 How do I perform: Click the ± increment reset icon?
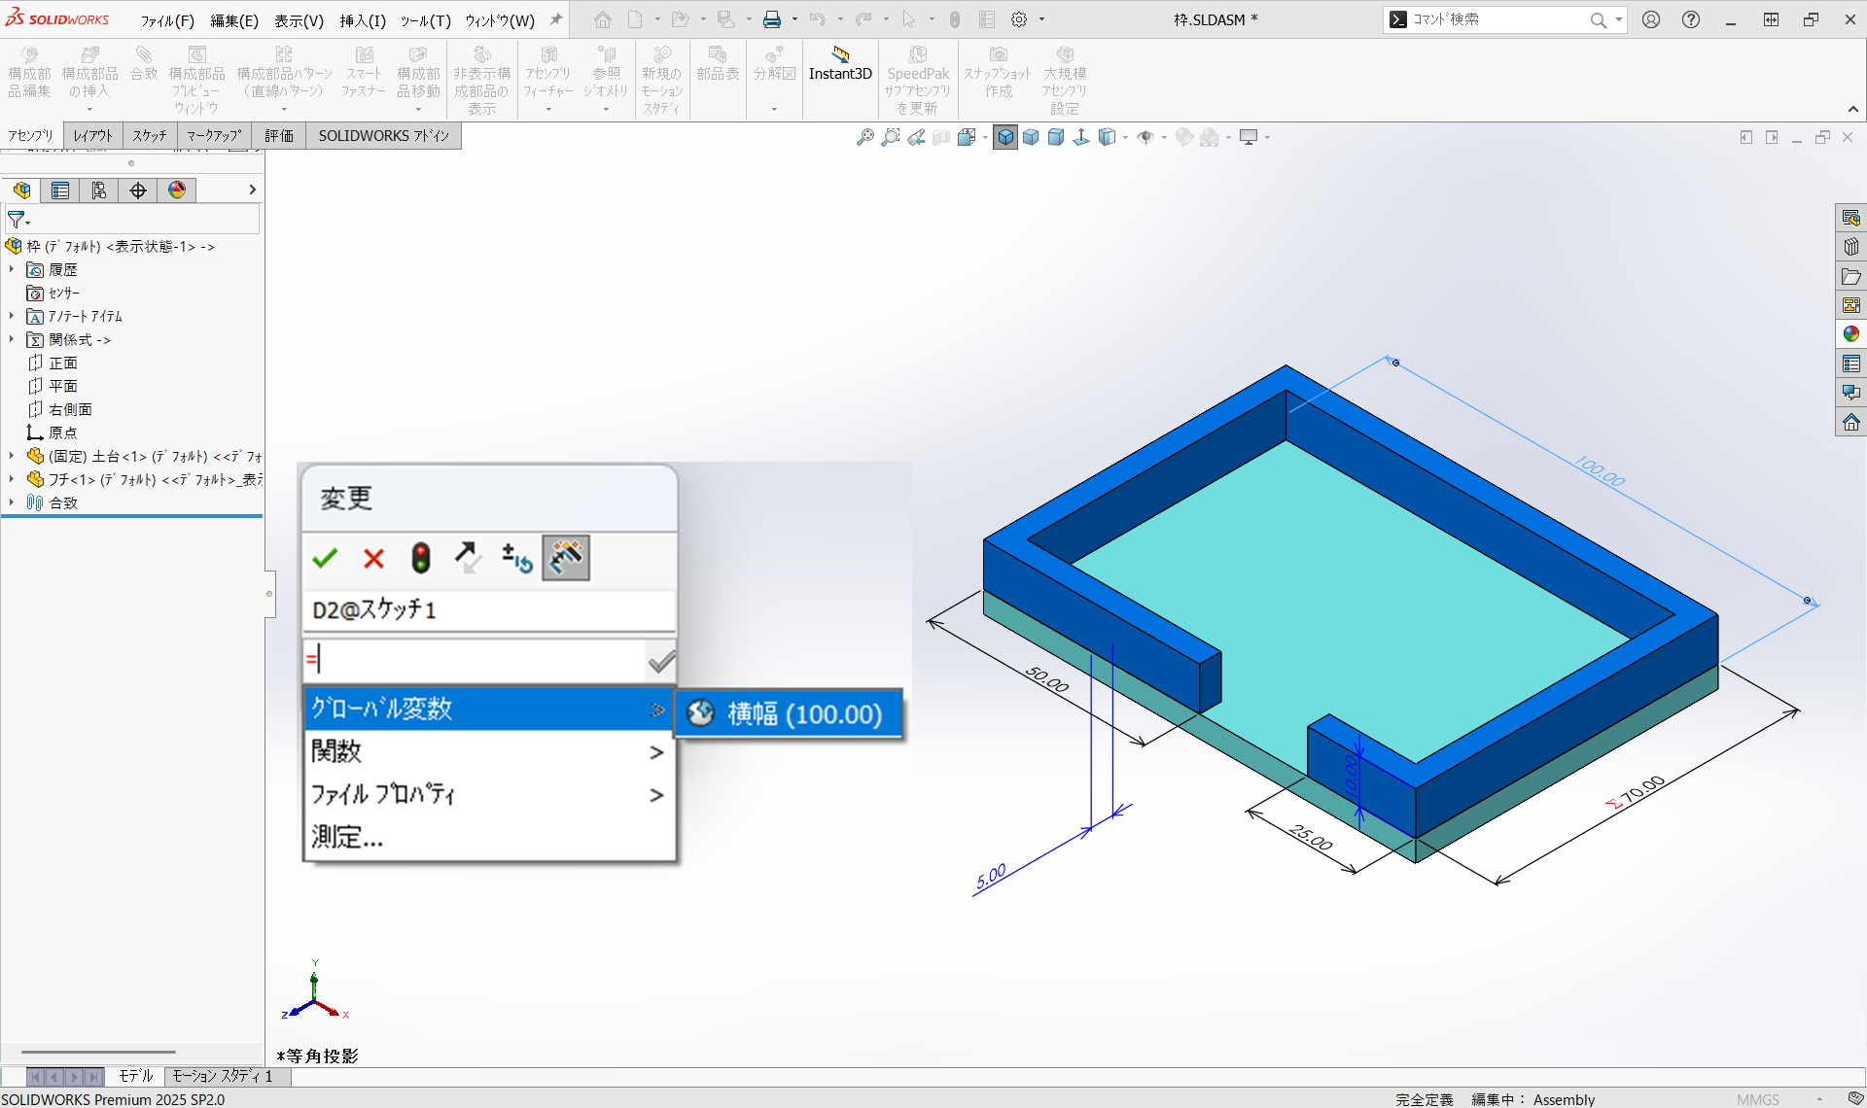point(516,558)
